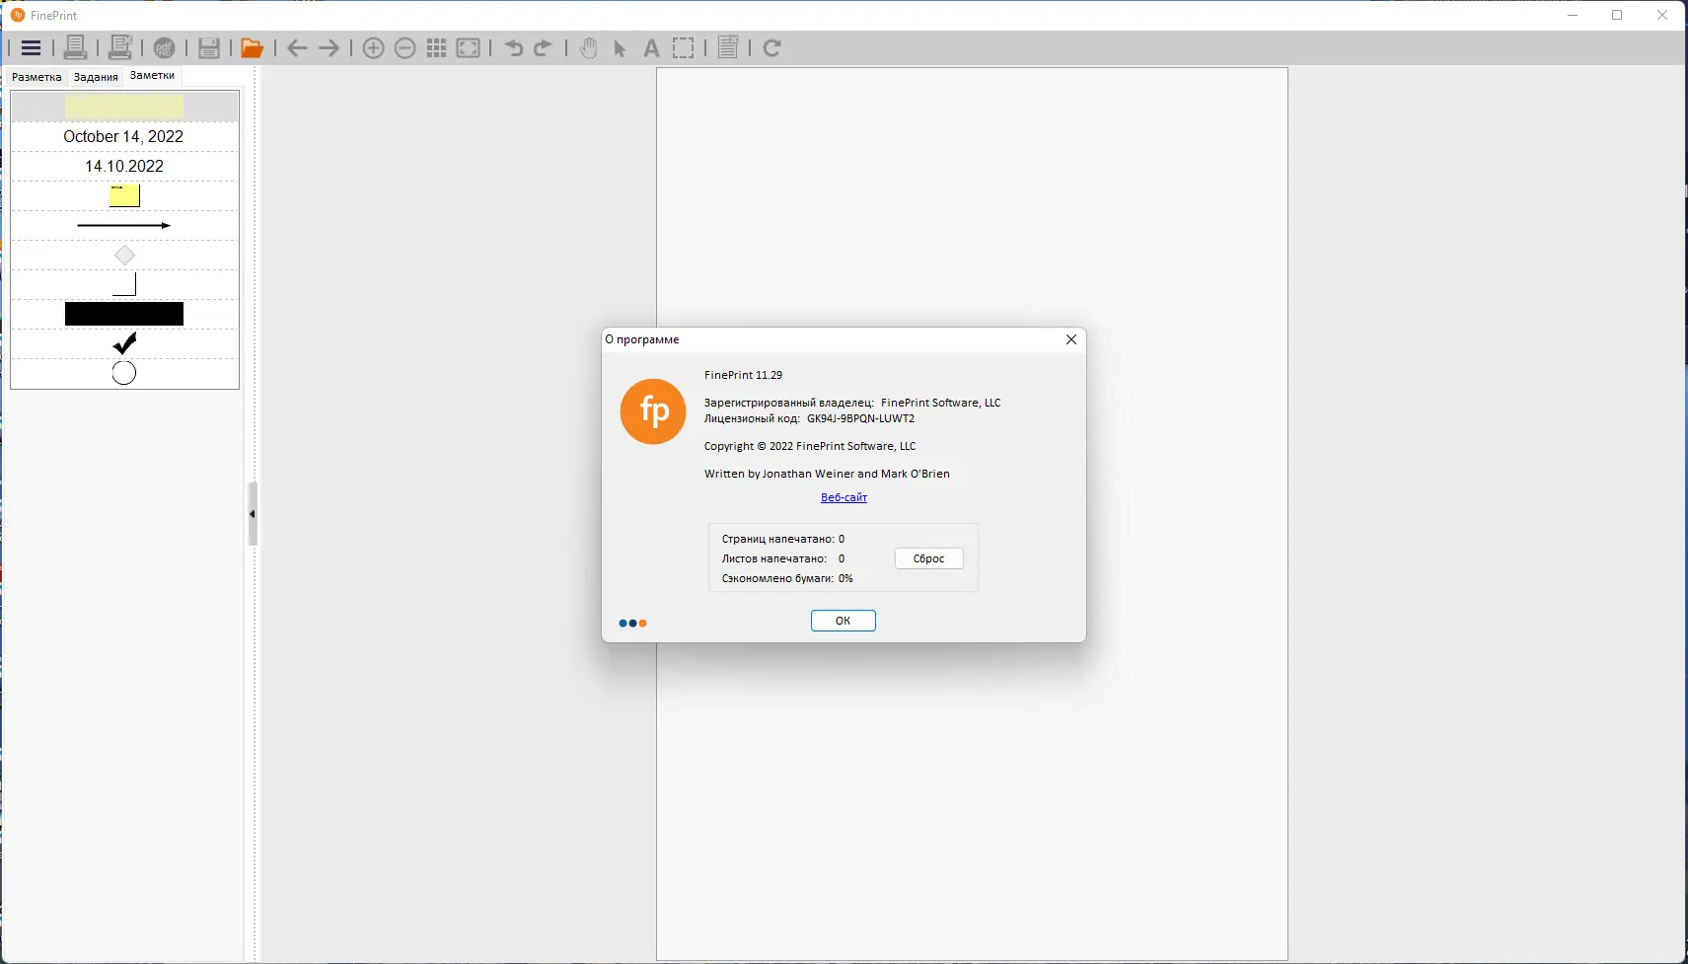
Task: Select the October 14, 2022 date stamp
Action: point(123,136)
